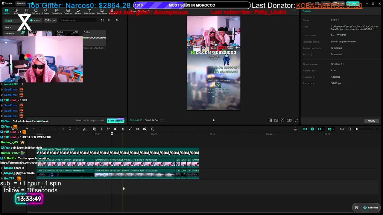
Task: Click the green Import button
Action: [x=35, y=20]
